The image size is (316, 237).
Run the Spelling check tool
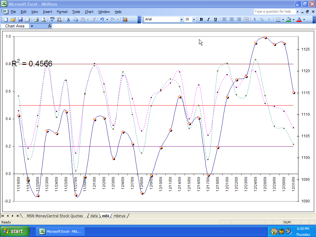(x=52, y=19)
